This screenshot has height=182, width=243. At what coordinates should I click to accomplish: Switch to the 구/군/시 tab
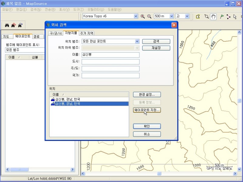point(56,33)
